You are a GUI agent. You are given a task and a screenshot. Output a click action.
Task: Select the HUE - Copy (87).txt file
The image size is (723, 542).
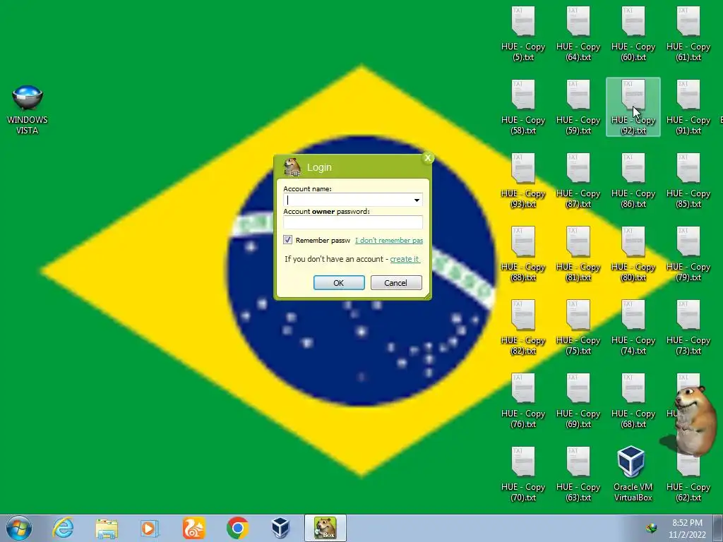[578, 181]
